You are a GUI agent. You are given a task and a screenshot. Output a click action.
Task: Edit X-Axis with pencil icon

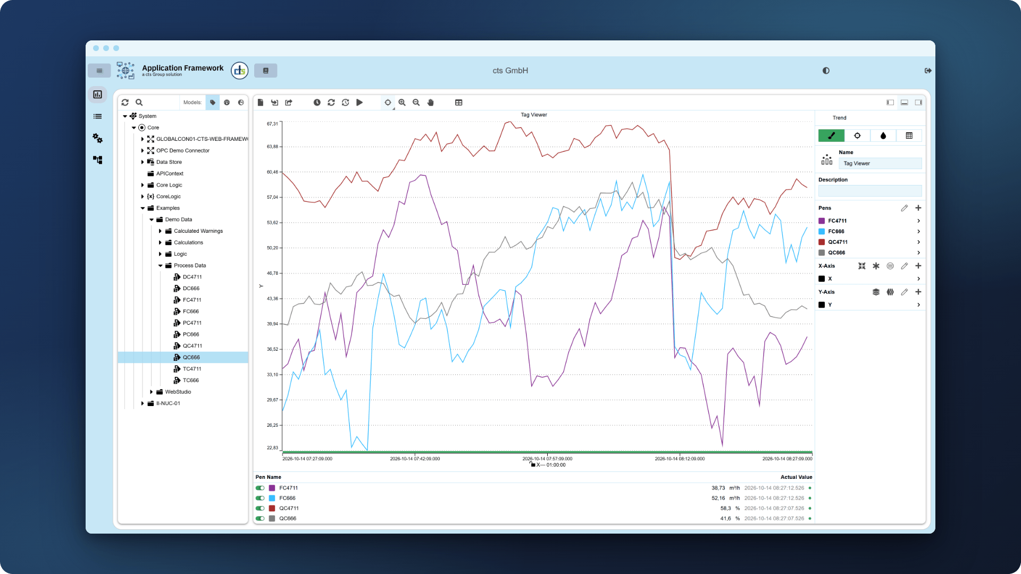point(905,266)
